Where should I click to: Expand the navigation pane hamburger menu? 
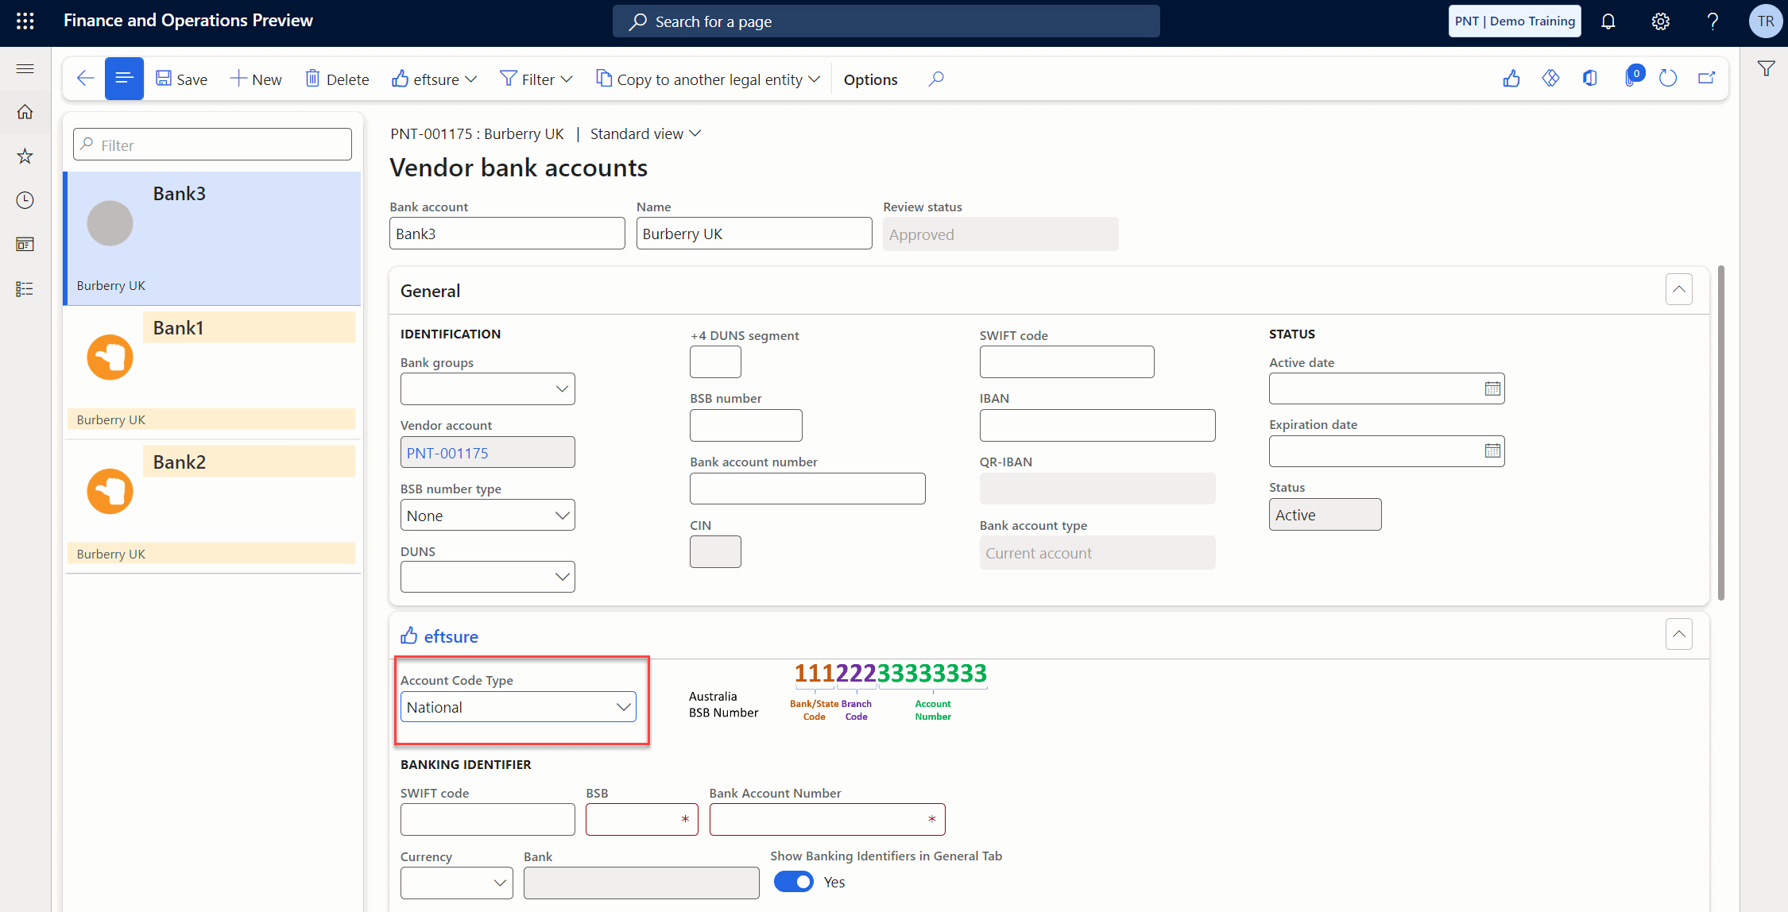pos(25,68)
